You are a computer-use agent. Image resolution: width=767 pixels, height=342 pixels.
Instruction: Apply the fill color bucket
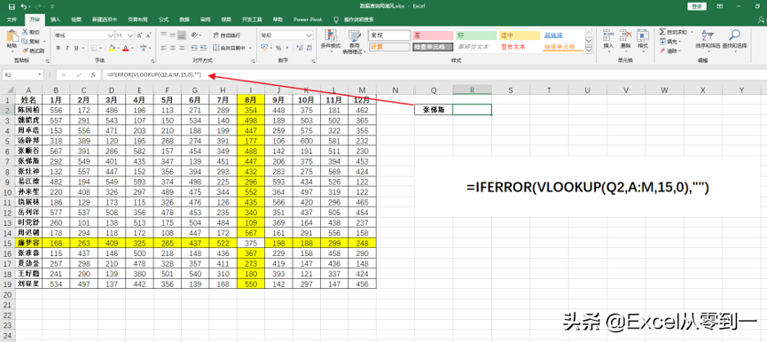tap(111, 48)
